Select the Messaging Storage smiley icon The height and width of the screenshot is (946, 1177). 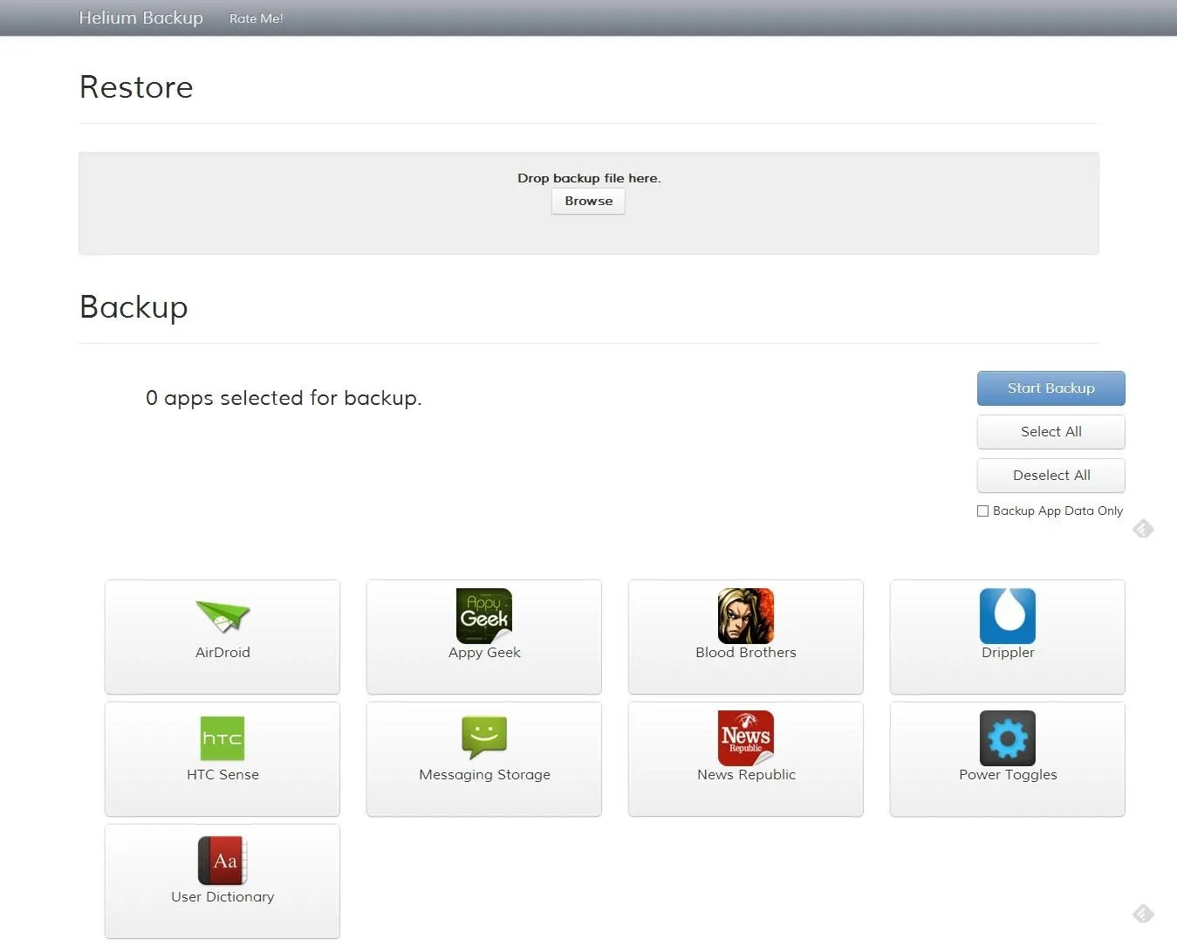pyautogui.click(x=484, y=738)
